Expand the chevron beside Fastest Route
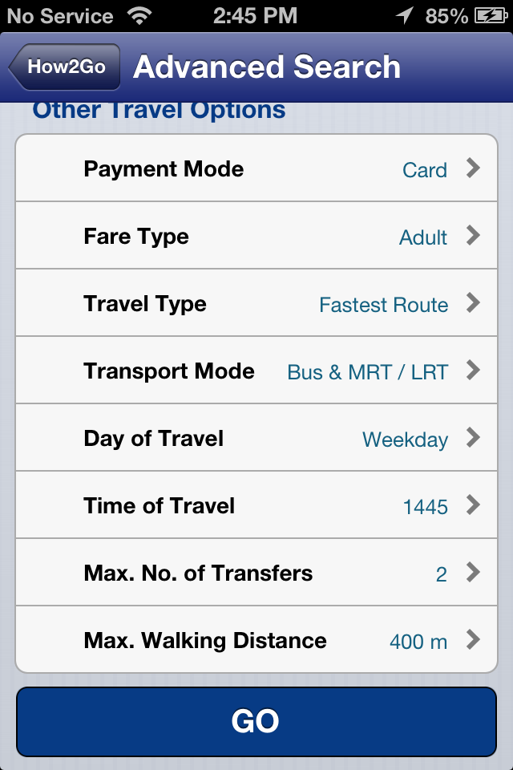This screenshot has height=770, width=513. pyautogui.click(x=473, y=303)
